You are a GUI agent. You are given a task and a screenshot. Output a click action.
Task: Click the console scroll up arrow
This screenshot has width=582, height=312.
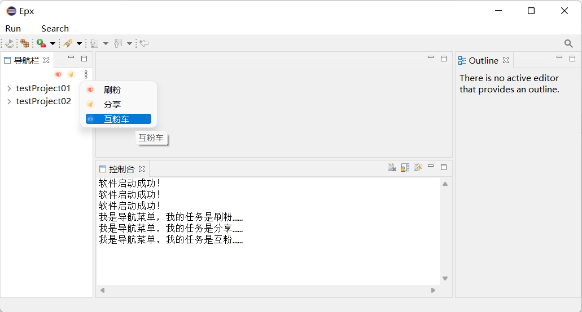tap(445, 184)
